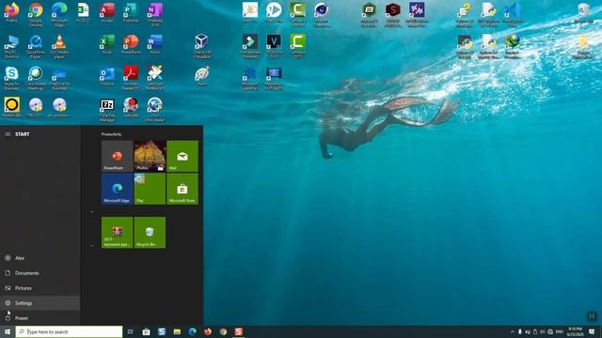Click the Your Uninstaller desktop icon

point(154,110)
